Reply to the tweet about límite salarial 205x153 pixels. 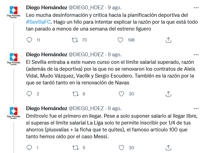click(x=29, y=94)
